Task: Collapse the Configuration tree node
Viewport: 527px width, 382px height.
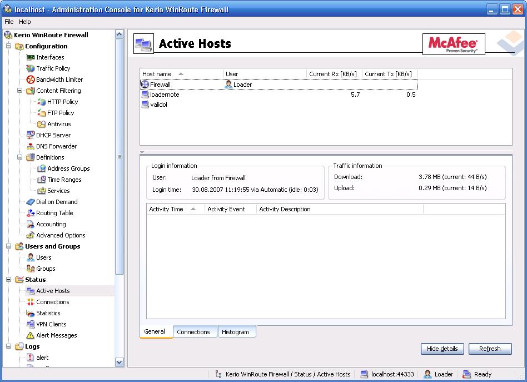Action: (x=9, y=46)
